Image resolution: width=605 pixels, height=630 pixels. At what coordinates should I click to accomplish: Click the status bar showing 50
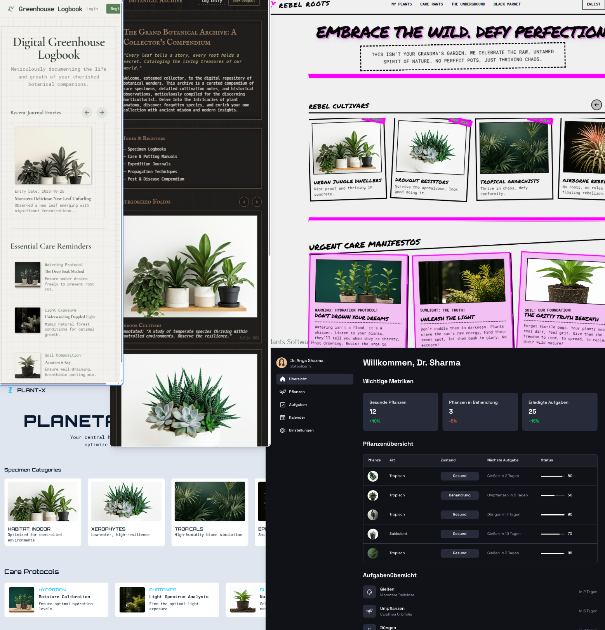[x=553, y=495]
